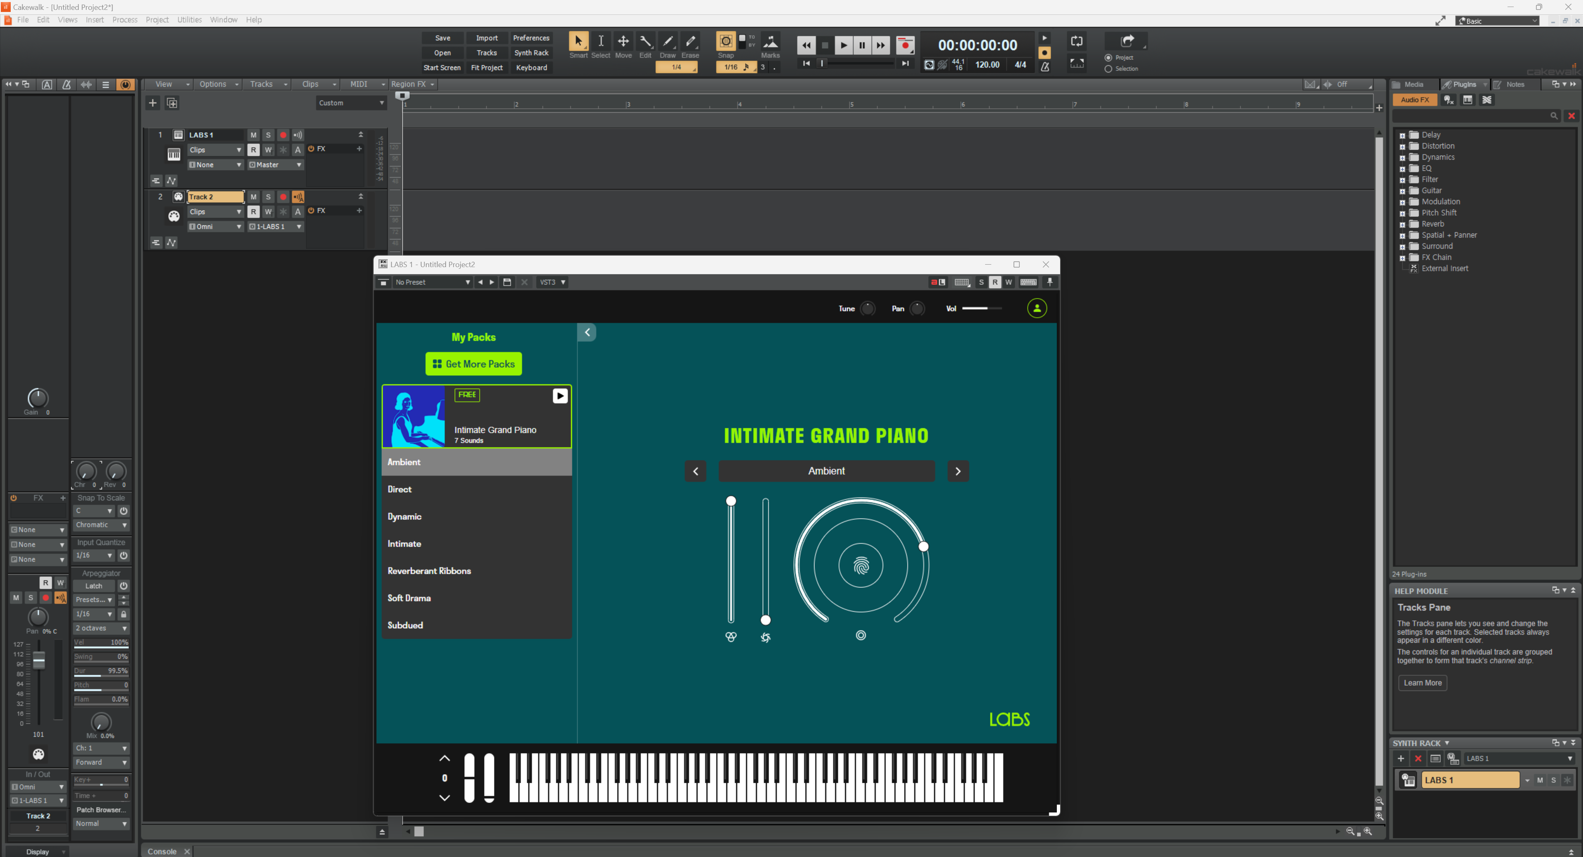Solo Track 2
The width and height of the screenshot is (1583, 857).
(x=268, y=197)
